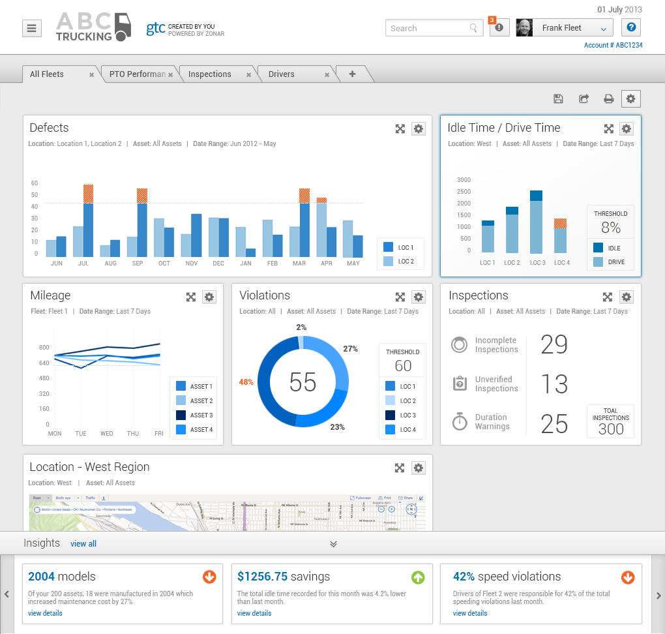Expand the Defects widget to fullscreen
This screenshot has height=634, width=665.
[x=400, y=129]
